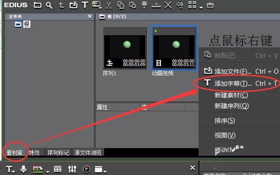Screen dimensions: 280x175
Task: Choose 新建序列(Q) from context menu
Action: click(x=239, y=106)
